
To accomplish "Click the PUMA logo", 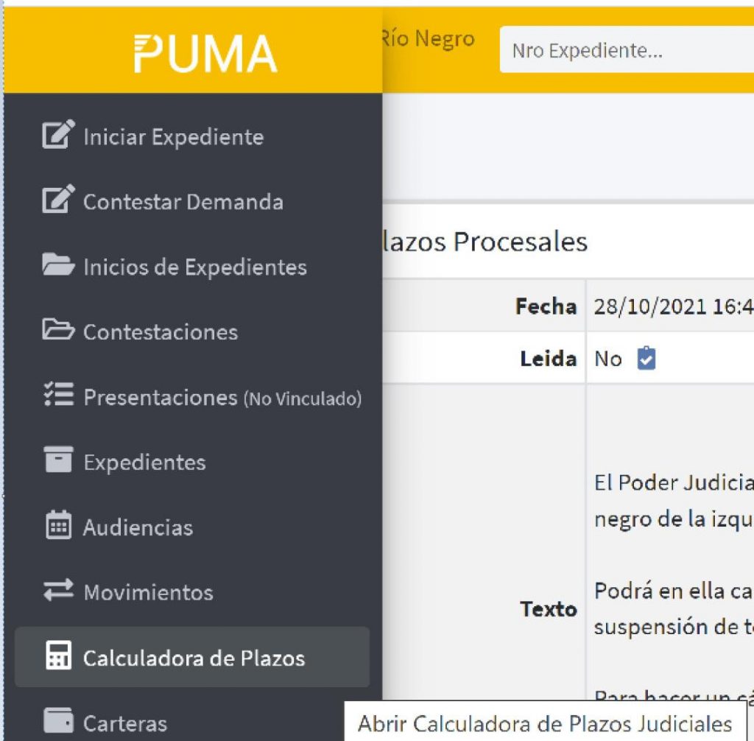I will point(205,54).
